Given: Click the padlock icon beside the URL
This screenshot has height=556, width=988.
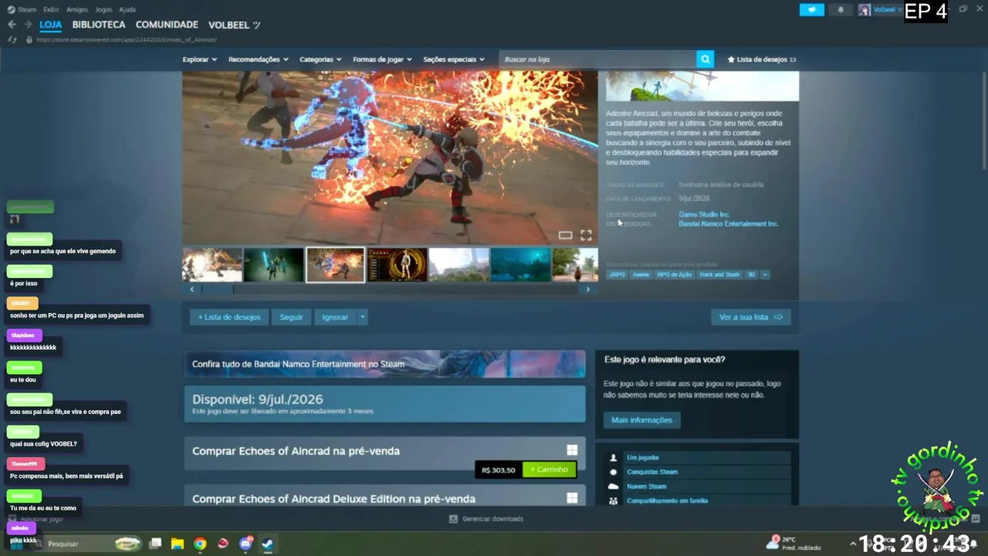Looking at the screenshot, I should coord(29,39).
